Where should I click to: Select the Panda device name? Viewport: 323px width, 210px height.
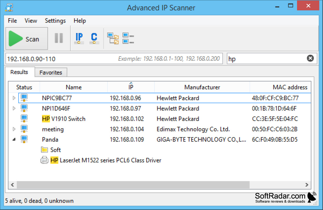click(x=50, y=140)
